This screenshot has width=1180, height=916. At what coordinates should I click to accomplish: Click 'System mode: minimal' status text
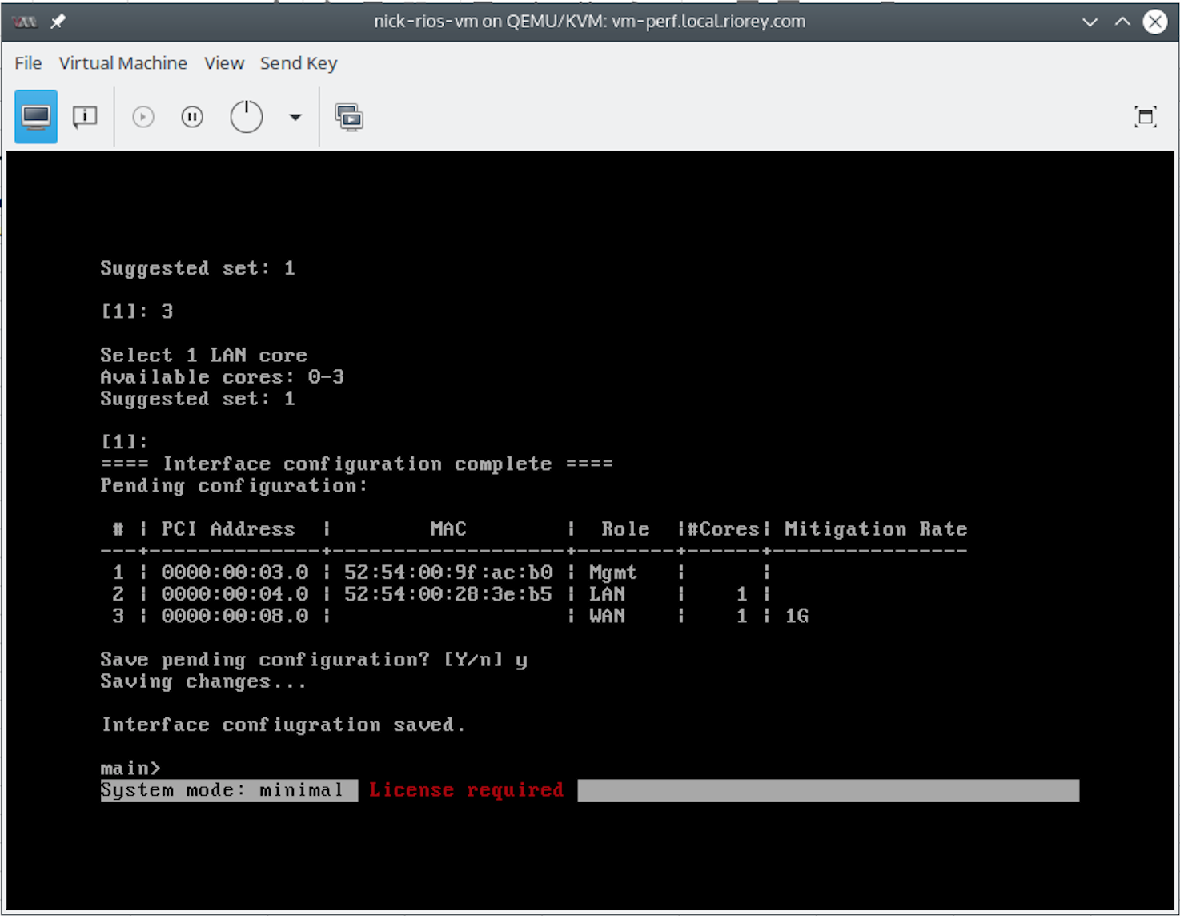coord(222,790)
